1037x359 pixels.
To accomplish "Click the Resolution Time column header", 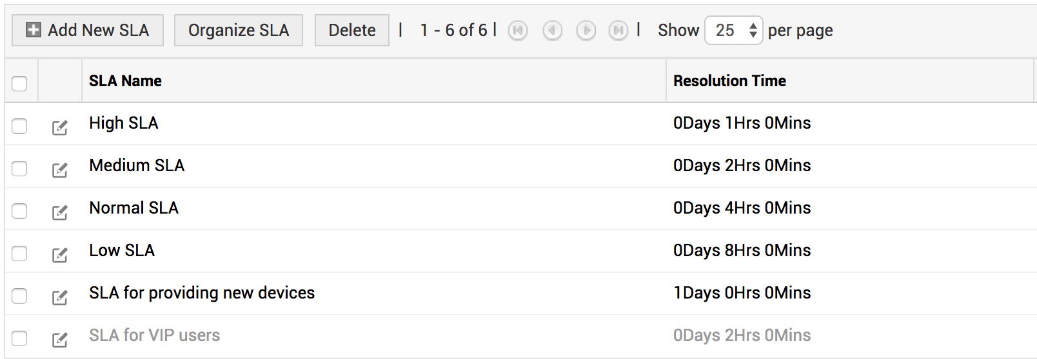I will [729, 81].
